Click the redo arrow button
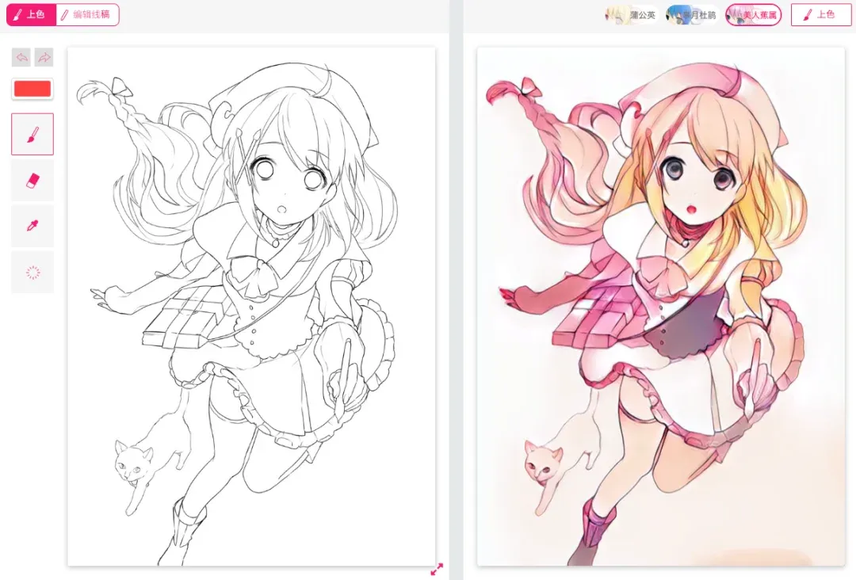 [x=44, y=57]
